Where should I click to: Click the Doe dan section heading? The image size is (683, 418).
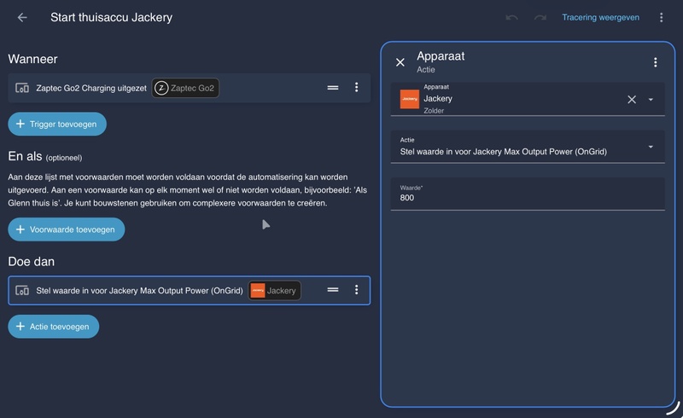(32, 262)
